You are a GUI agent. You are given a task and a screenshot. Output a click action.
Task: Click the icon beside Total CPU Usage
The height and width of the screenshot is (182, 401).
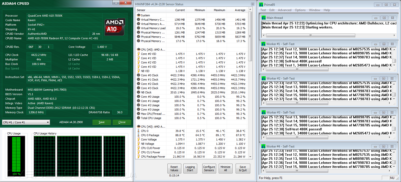[x=138, y=118]
